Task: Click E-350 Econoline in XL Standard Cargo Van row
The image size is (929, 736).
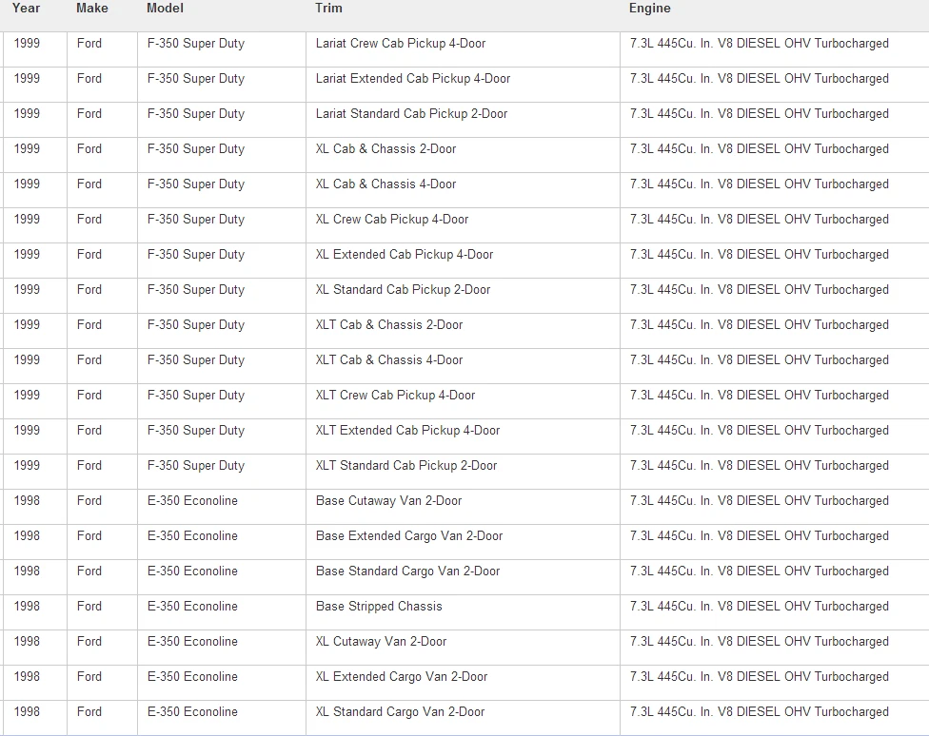Action: (x=192, y=711)
